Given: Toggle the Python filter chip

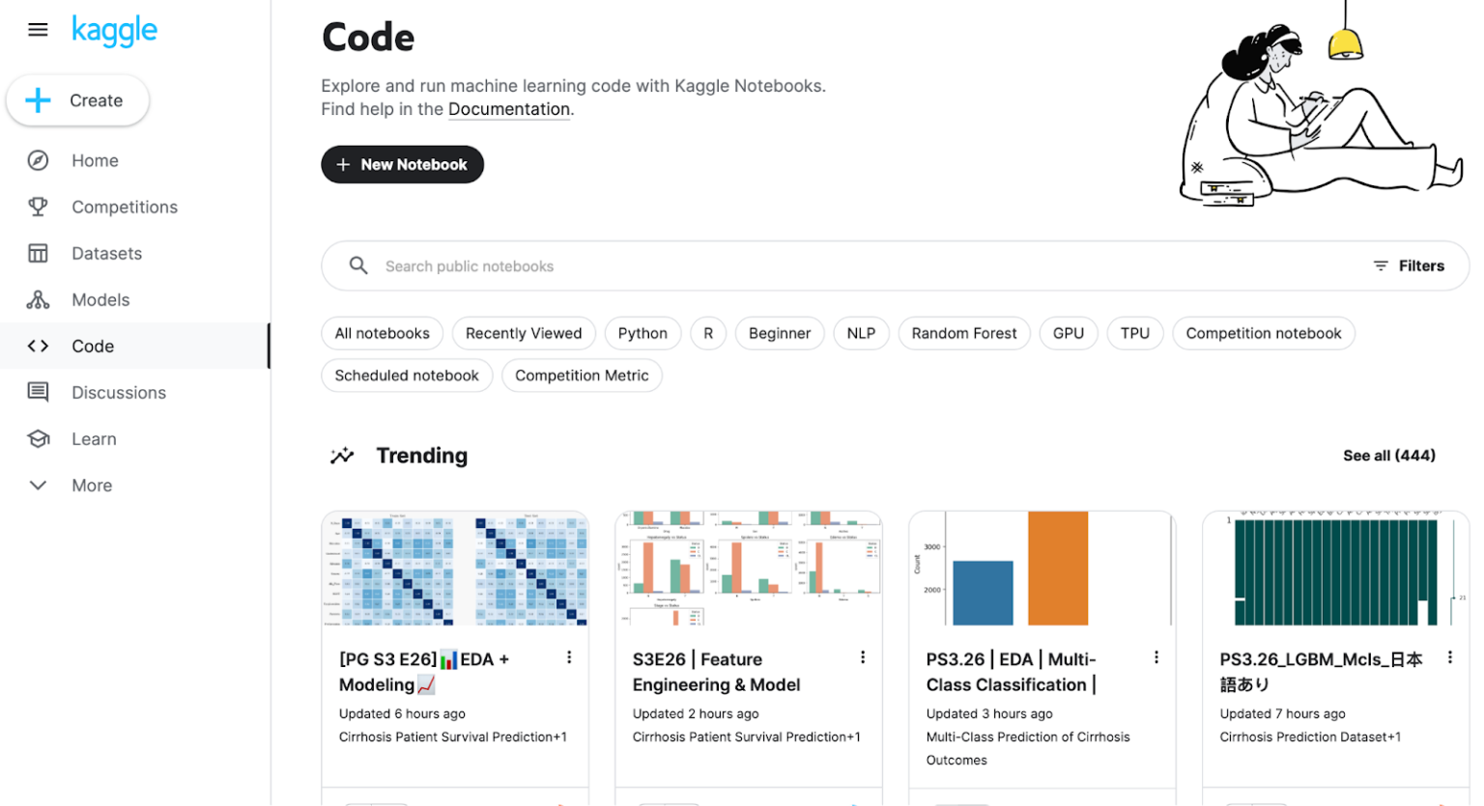Looking at the screenshot, I should click(642, 333).
